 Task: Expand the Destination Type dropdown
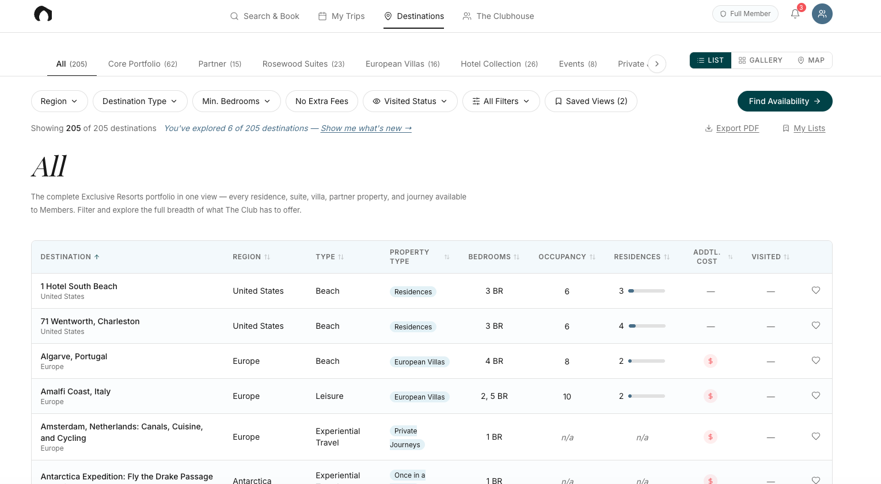click(x=140, y=101)
